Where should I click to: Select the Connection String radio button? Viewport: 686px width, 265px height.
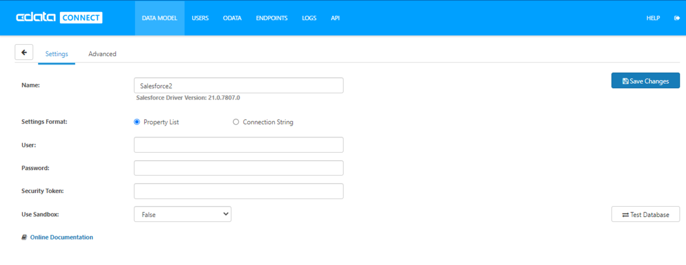[236, 122]
